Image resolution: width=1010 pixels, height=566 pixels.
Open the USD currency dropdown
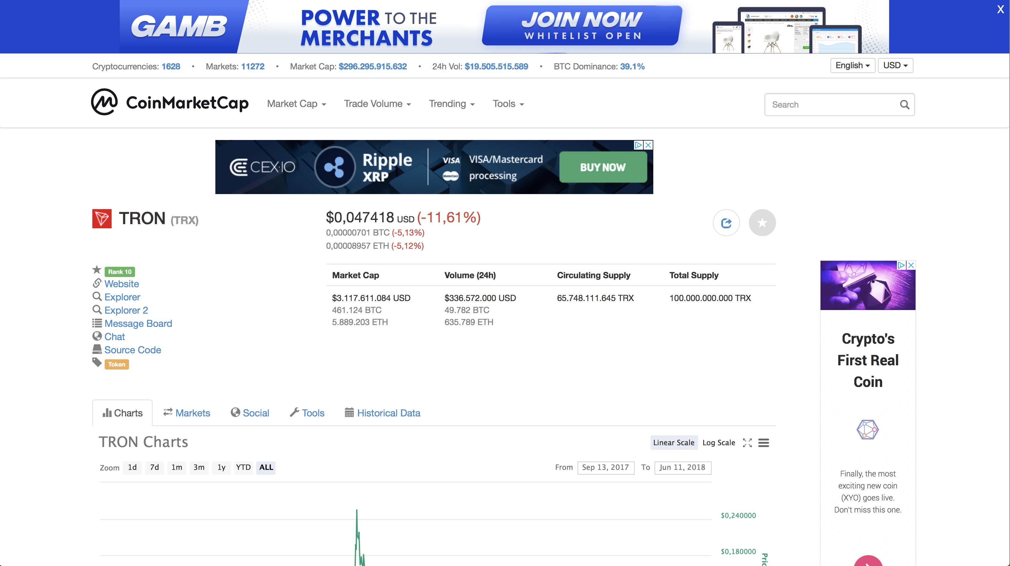coord(895,65)
